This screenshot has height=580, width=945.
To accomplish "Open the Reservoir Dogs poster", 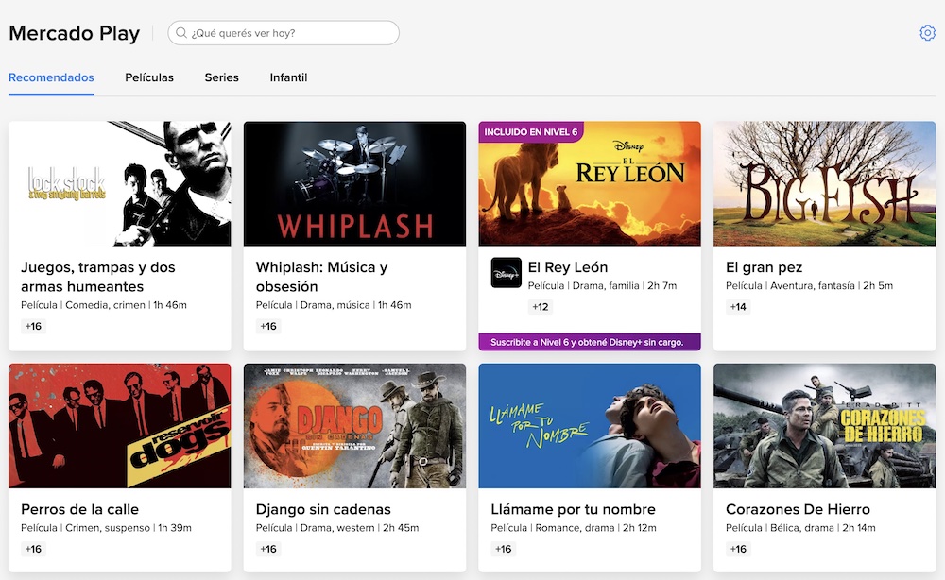I will coord(120,426).
